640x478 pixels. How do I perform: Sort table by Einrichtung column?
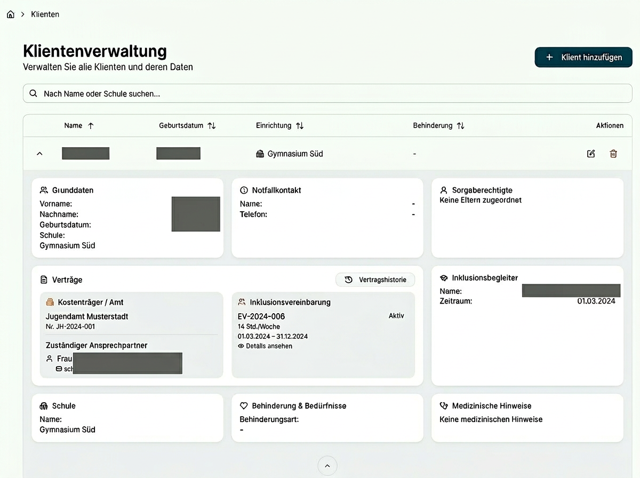pos(279,126)
